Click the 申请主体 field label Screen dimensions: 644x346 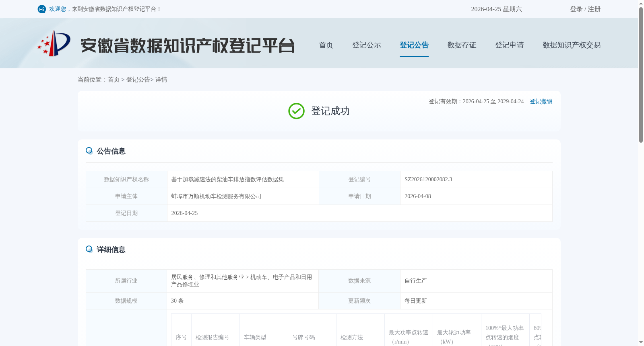point(126,197)
